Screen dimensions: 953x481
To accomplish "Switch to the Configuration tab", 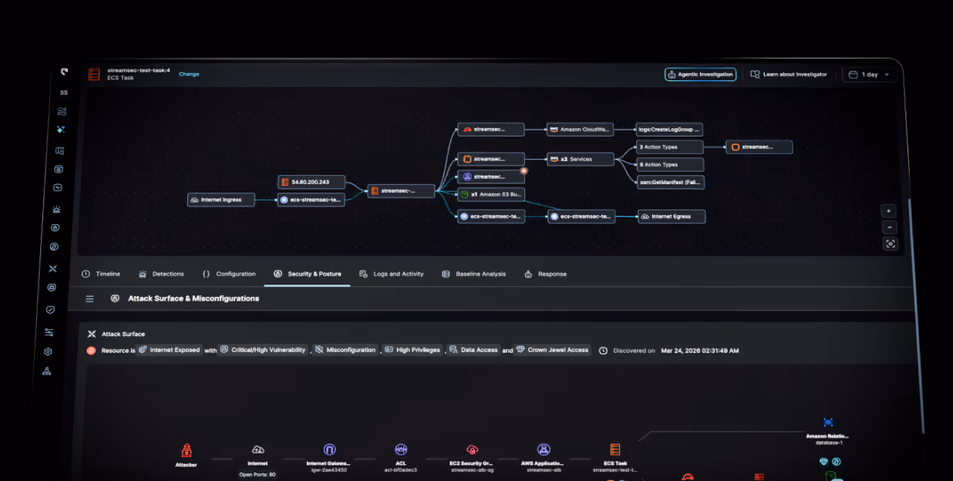I will pos(229,274).
